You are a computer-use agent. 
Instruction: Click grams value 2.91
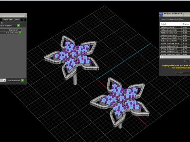pos(185,30)
